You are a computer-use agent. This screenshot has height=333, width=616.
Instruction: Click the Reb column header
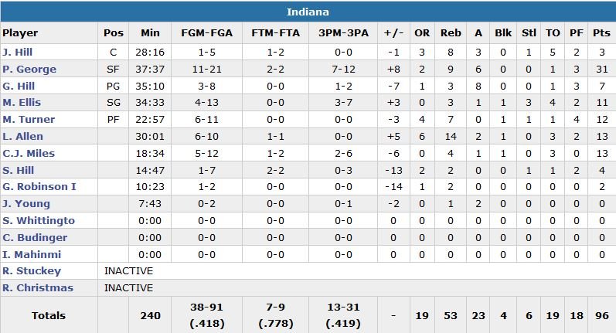coord(451,33)
